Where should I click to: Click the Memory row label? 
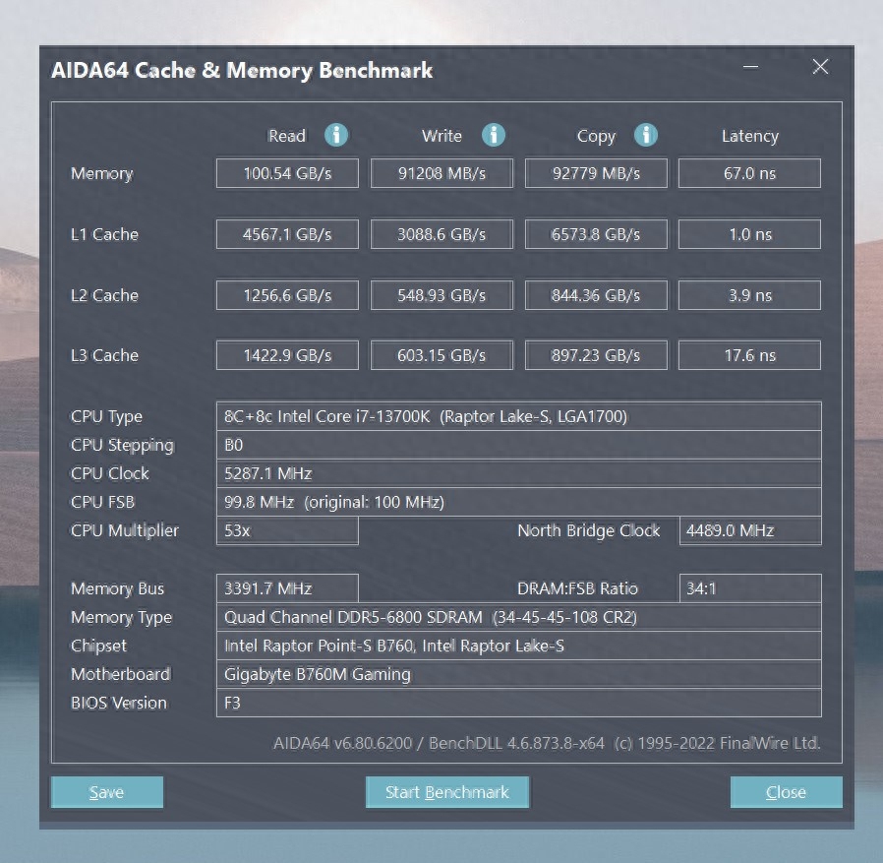click(x=102, y=173)
